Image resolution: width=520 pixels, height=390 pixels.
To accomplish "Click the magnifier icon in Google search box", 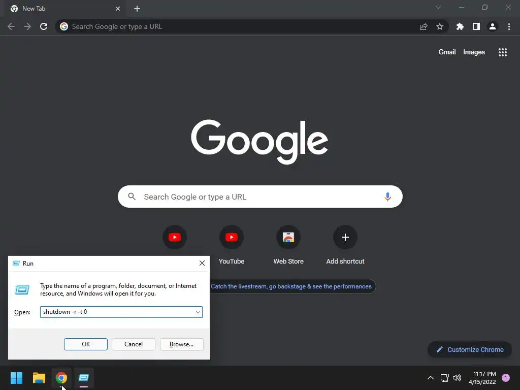I will (x=132, y=197).
